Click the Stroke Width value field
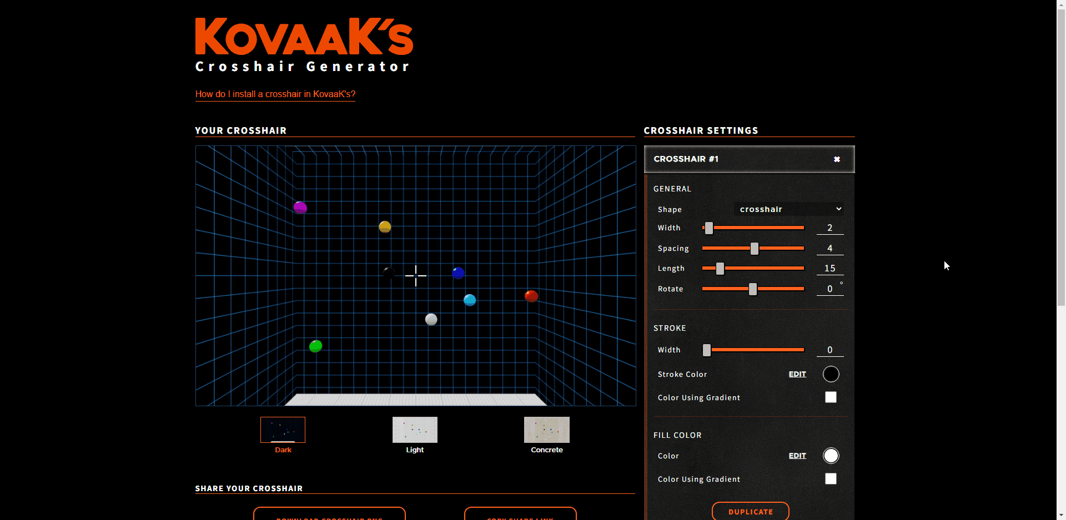This screenshot has height=520, width=1066. 830,350
